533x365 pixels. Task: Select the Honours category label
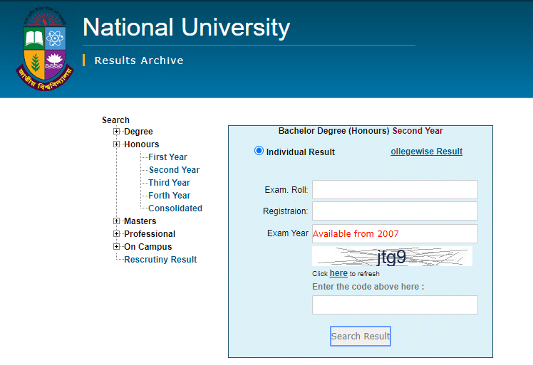(x=141, y=144)
